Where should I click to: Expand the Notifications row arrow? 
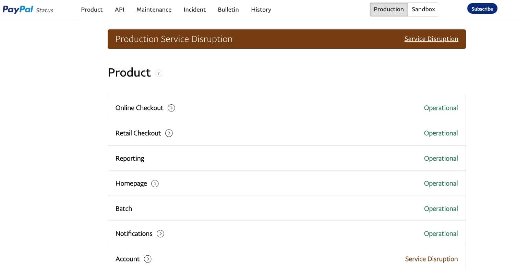tap(160, 234)
